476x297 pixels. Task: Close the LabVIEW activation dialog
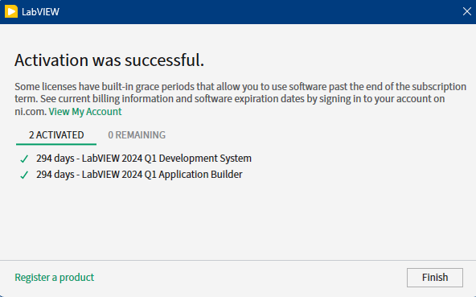(x=466, y=11)
